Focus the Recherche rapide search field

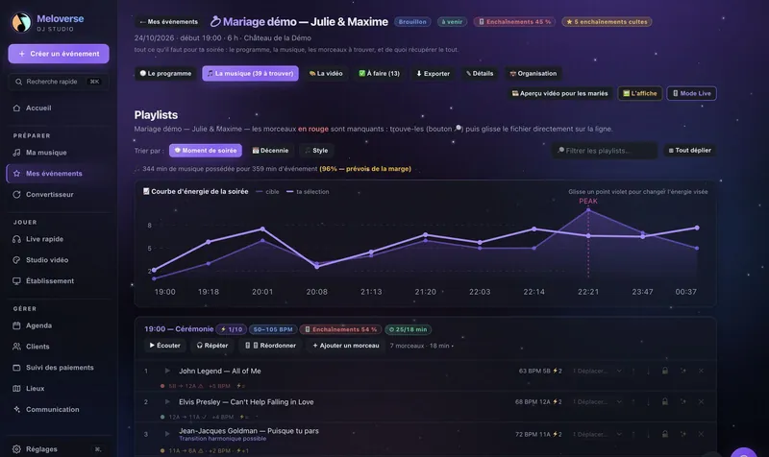(x=59, y=82)
